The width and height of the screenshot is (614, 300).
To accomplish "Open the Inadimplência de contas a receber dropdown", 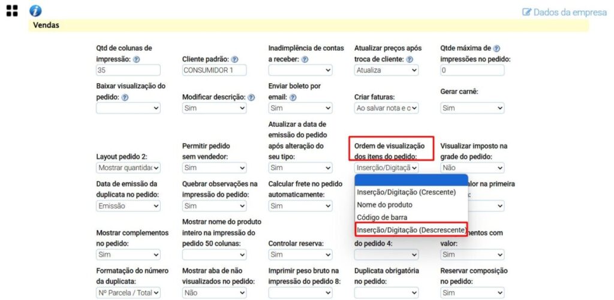I will (x=300, y=71).
